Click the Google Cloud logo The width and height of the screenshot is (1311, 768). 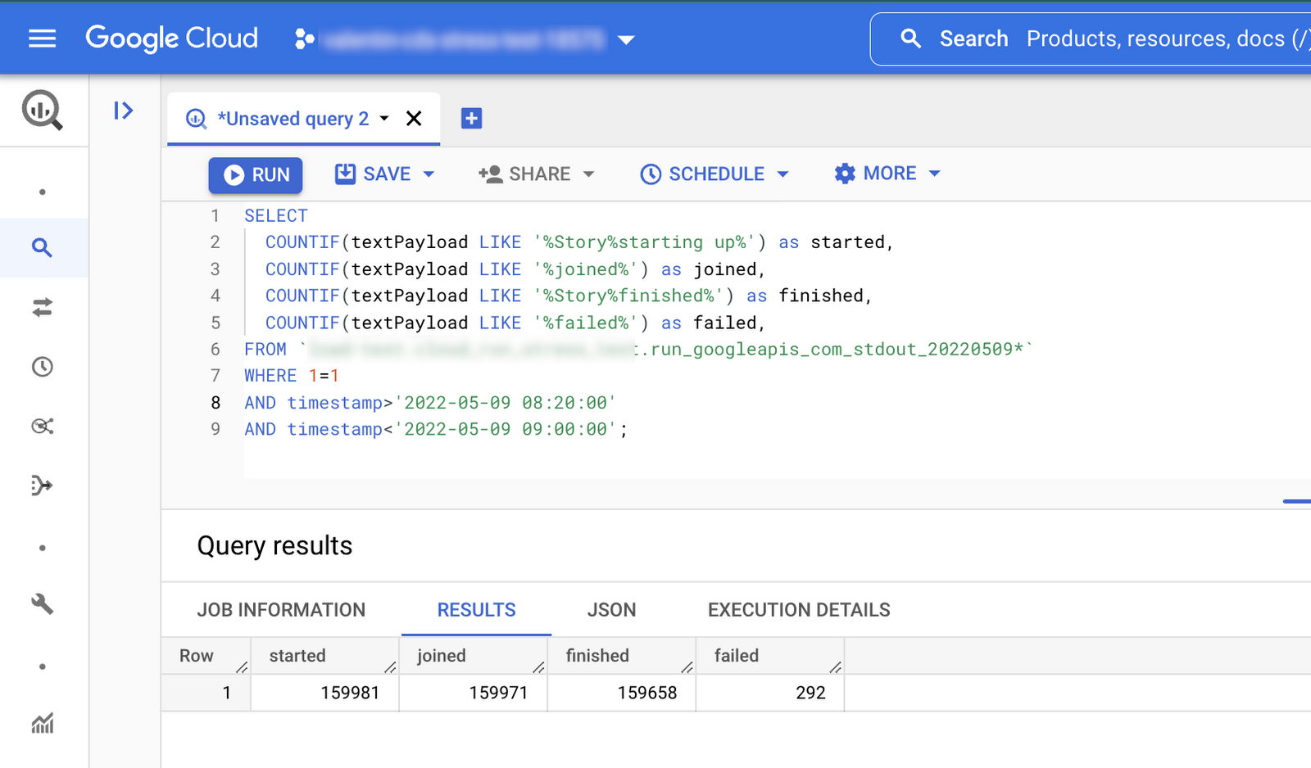tap(171, 38)
